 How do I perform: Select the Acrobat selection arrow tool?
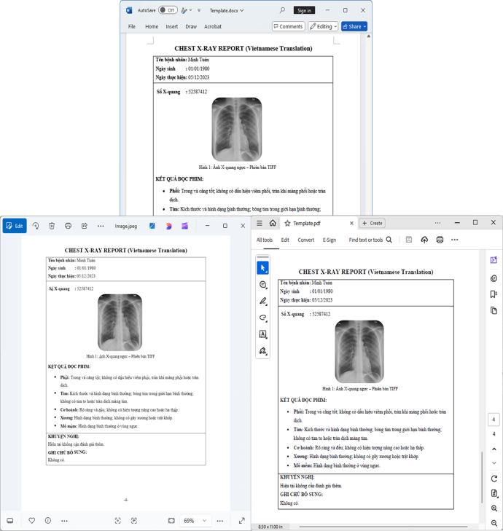click(x=263, y=268)
